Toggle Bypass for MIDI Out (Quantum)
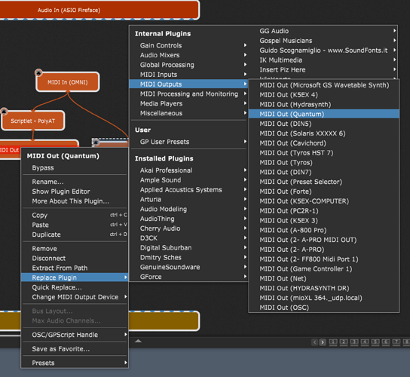 click(x=75, y=167)
